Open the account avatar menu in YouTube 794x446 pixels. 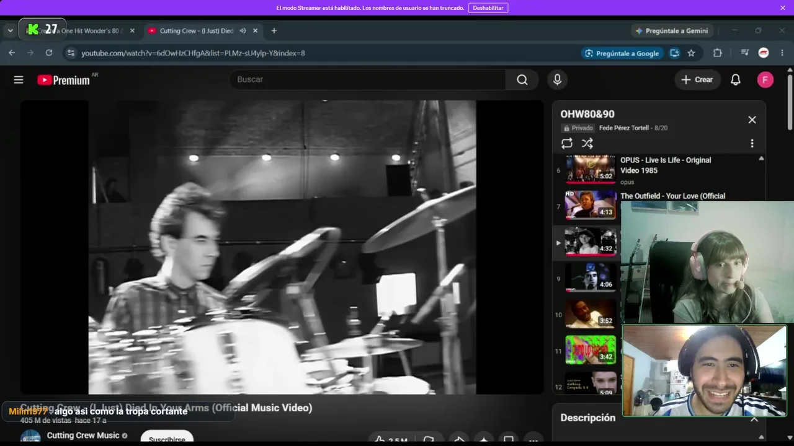765,80
